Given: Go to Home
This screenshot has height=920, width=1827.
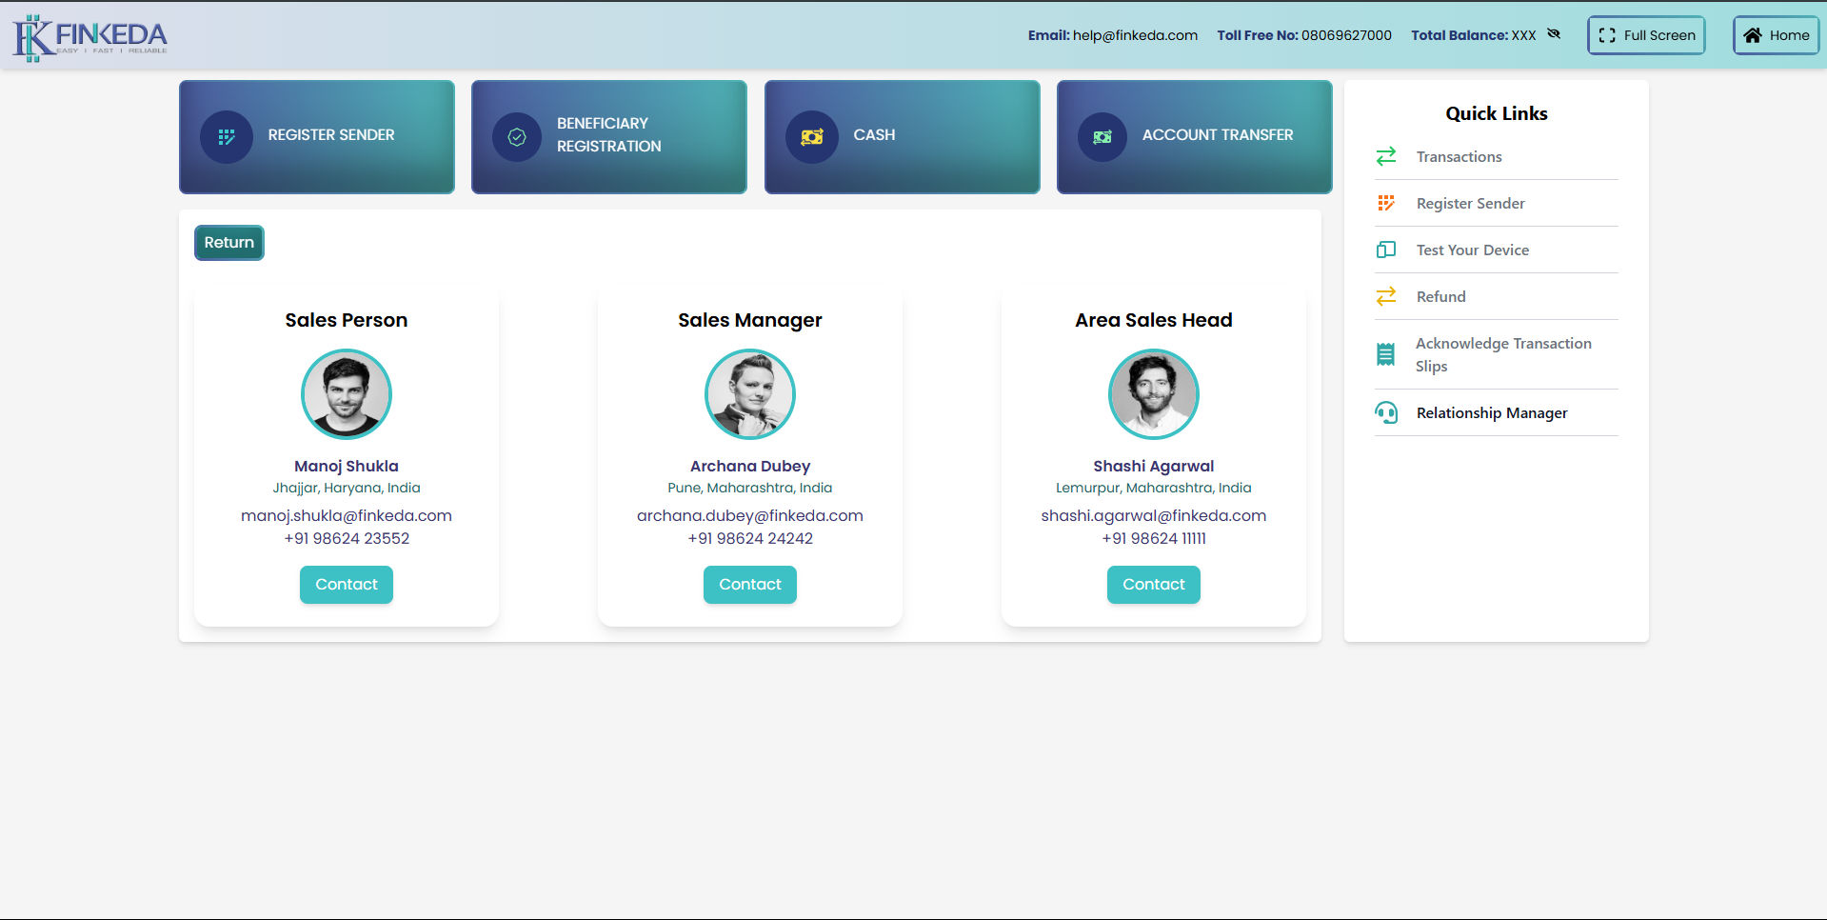Looking at the screenshot, I should pos(1777,35).
